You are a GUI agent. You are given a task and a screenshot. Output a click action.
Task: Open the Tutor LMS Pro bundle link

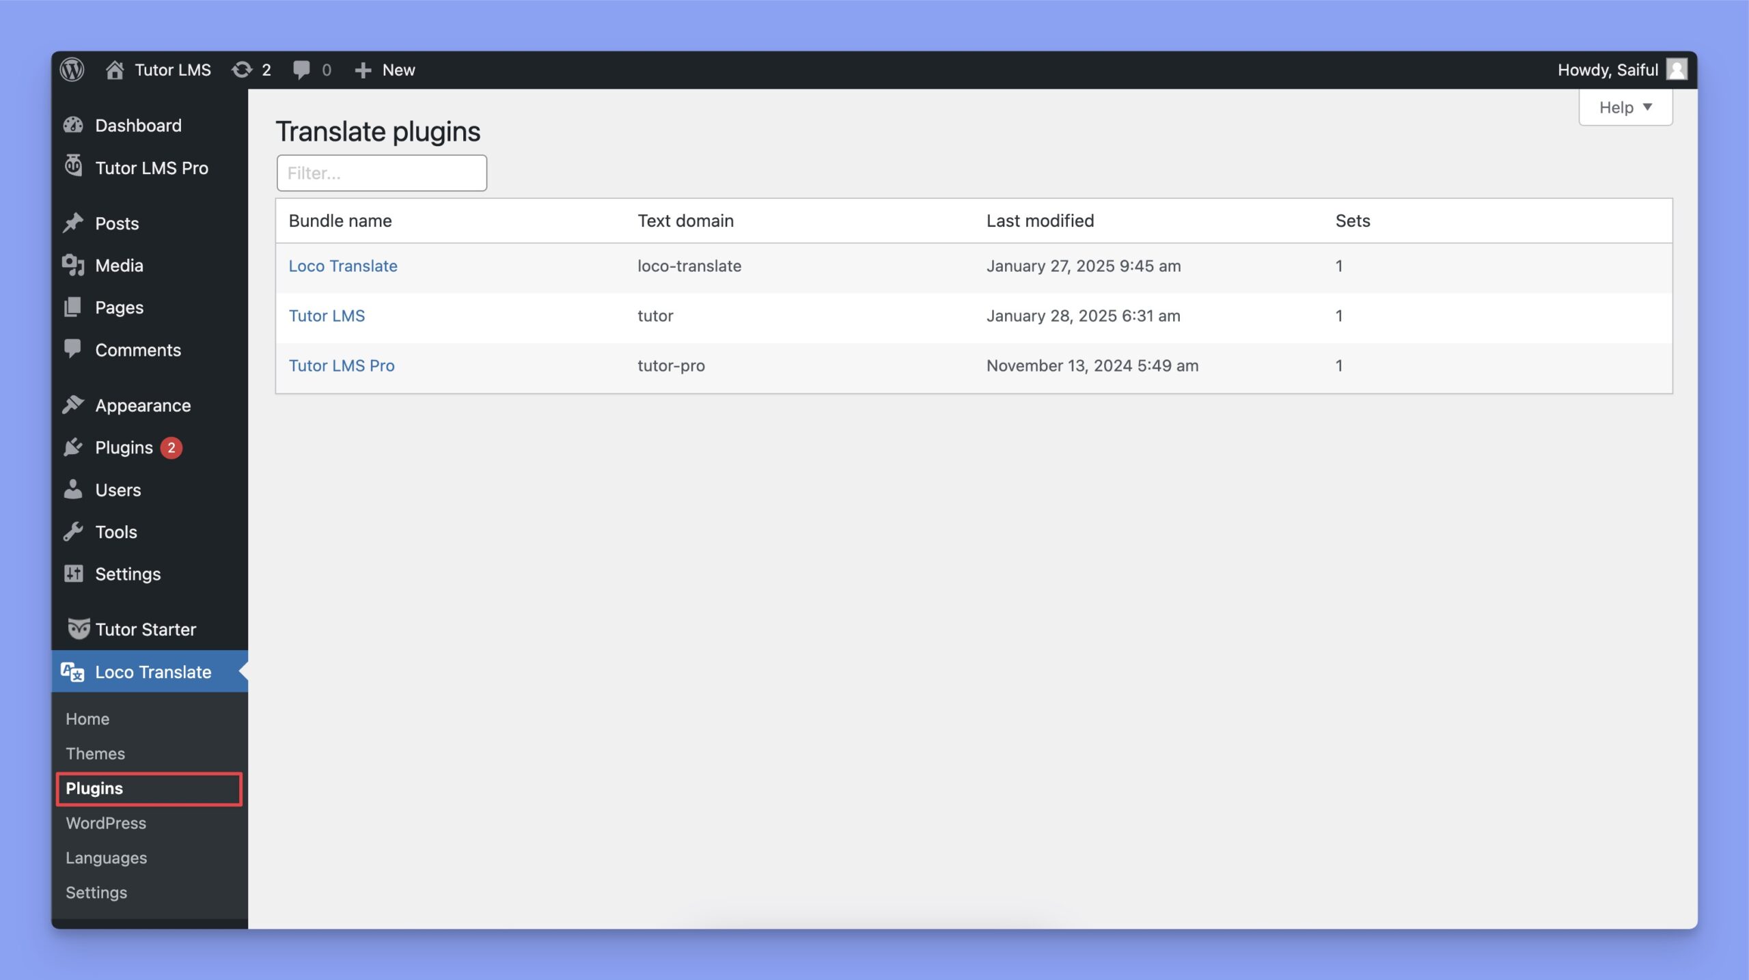342,365
